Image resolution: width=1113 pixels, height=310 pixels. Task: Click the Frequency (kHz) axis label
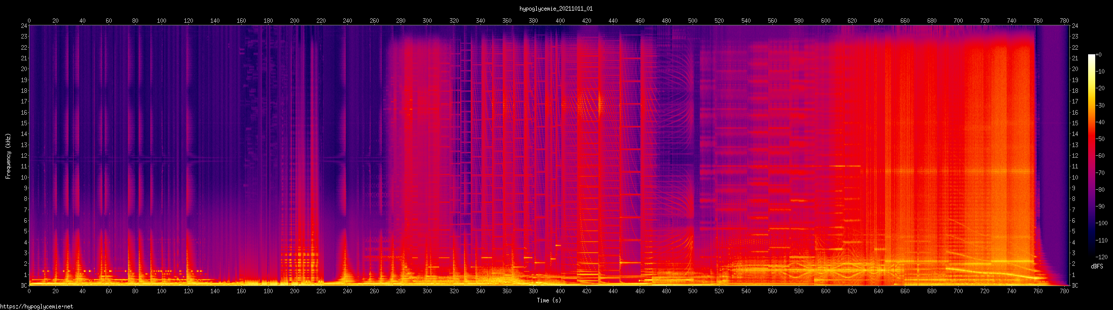(8, 156)
